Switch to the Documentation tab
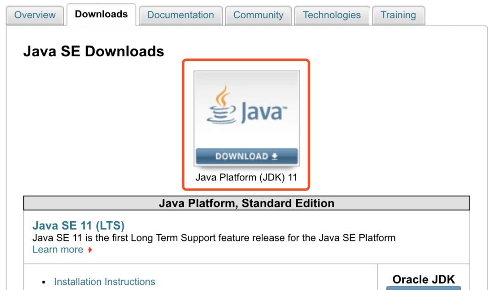 (180, 15)
